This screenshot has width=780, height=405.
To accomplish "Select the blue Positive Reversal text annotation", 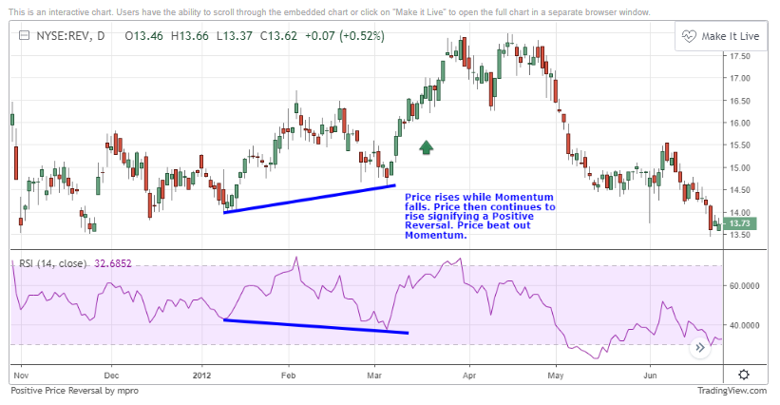I will (x=480, y=216).
